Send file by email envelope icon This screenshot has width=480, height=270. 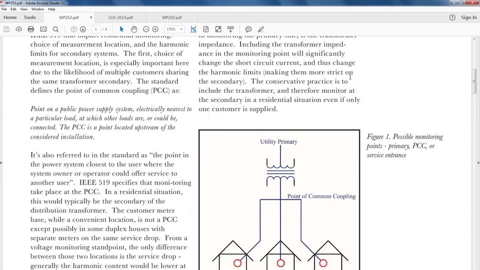coord(43,29)
